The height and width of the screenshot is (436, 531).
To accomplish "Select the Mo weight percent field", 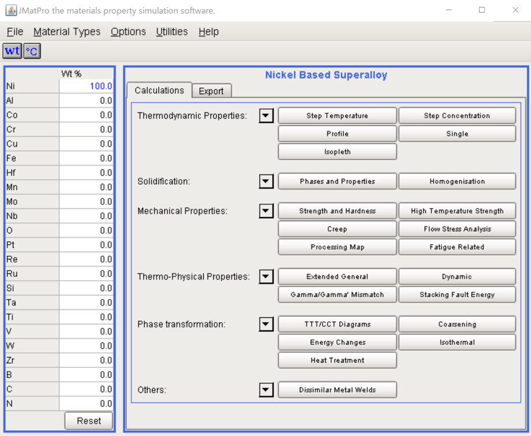I will 87,202.
